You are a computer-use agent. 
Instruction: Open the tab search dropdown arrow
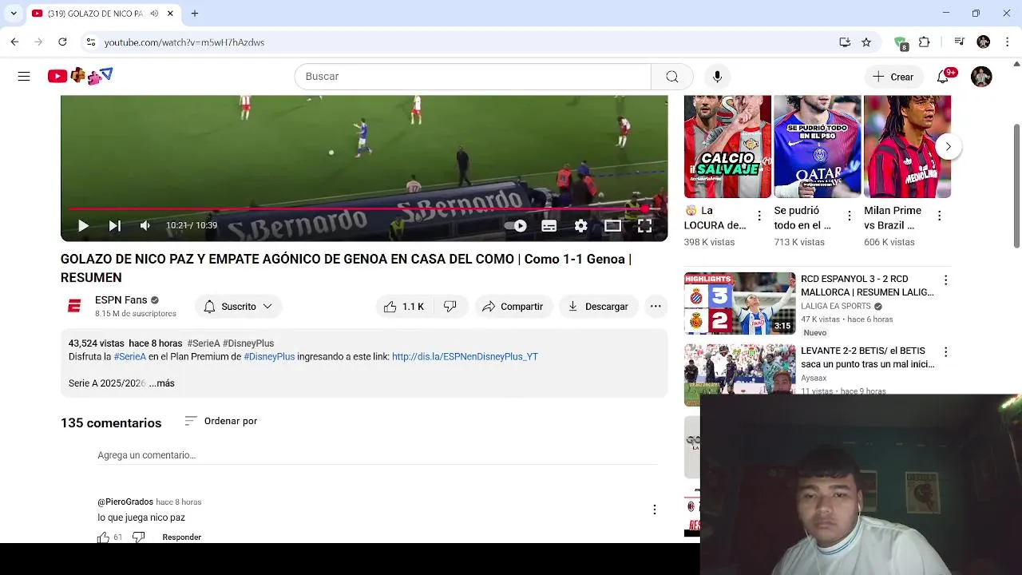click(x=14, y=14)
